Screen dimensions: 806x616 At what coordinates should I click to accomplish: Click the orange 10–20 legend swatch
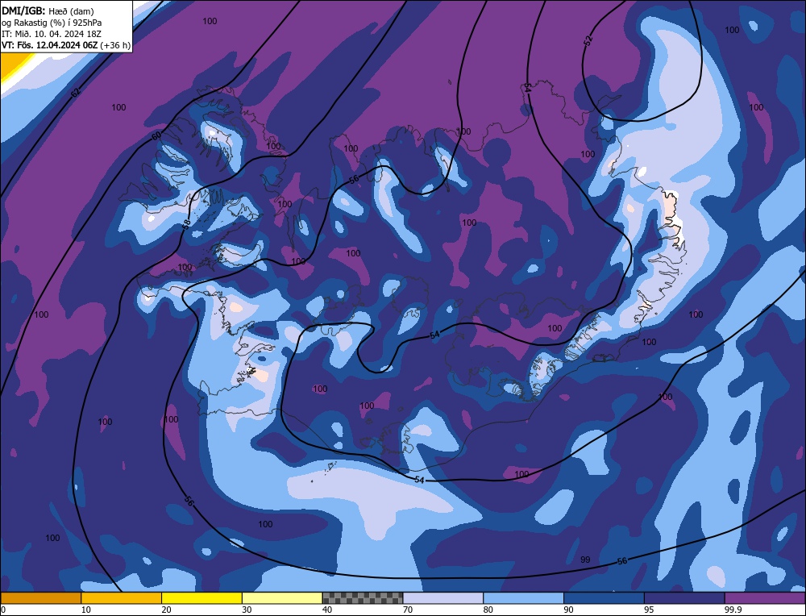[122, 598]
